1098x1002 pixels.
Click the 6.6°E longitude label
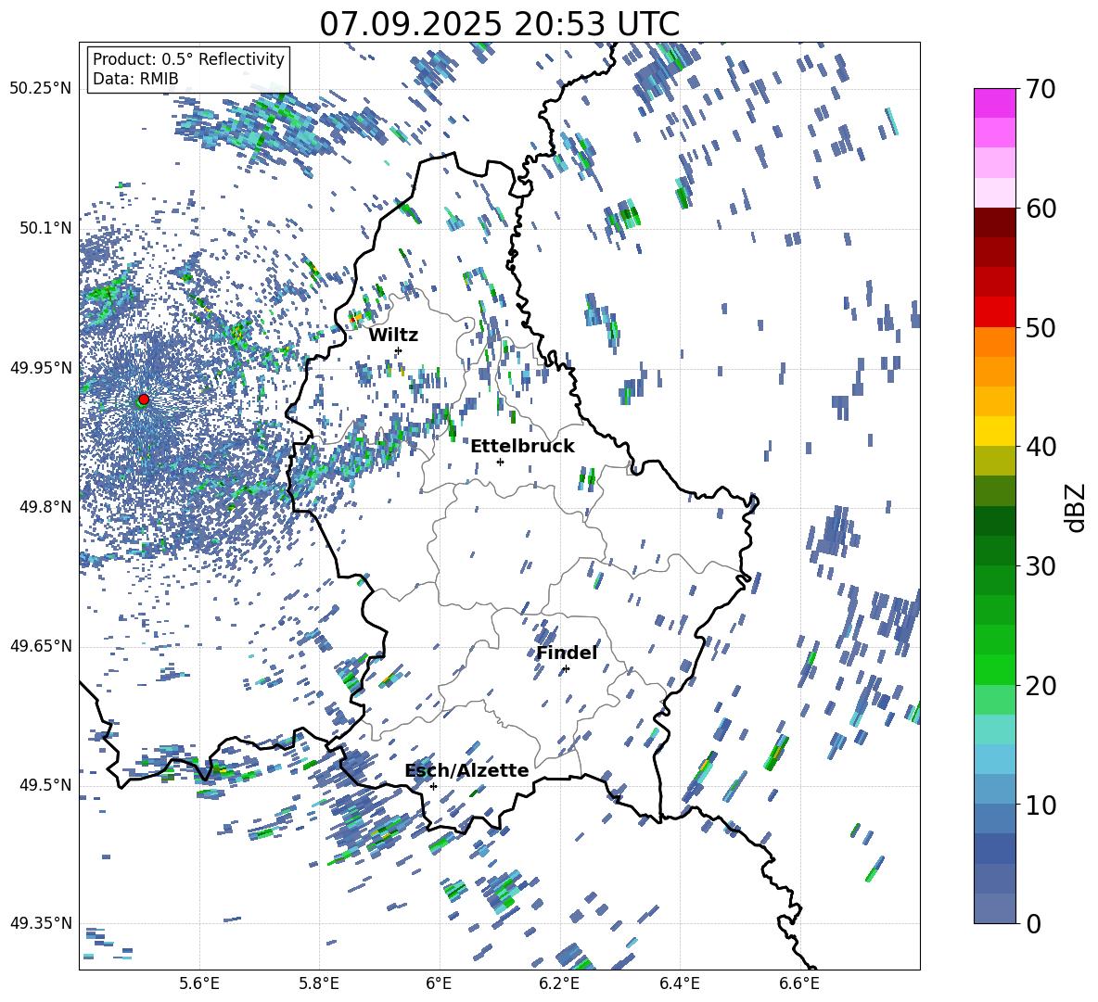click(799, 983)
